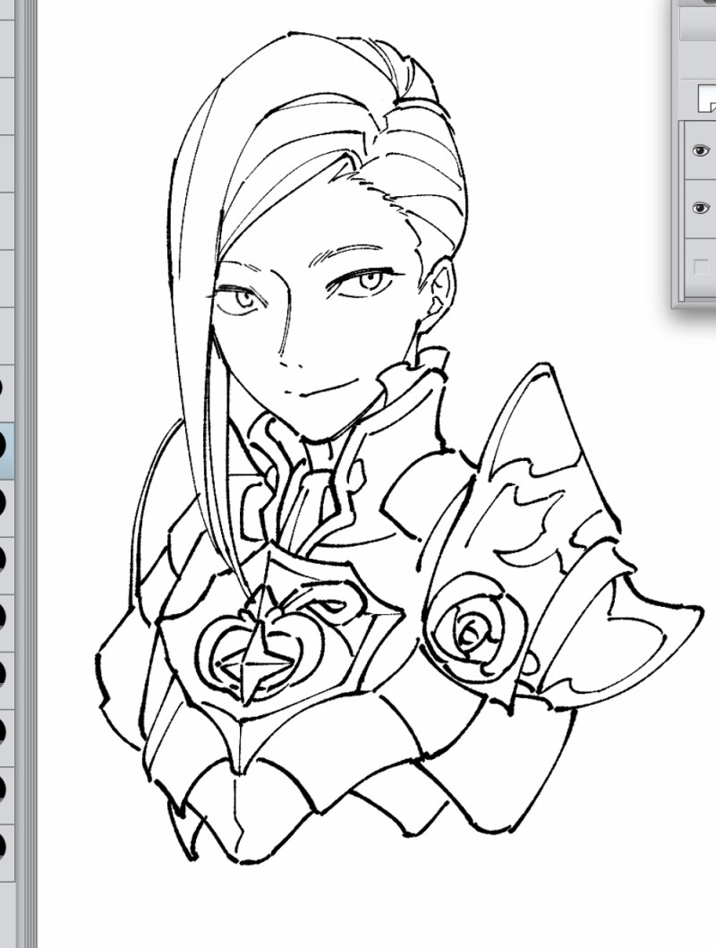Hide the topmost layer via its eye icon

pyautogui.click(x=700, y=149)
